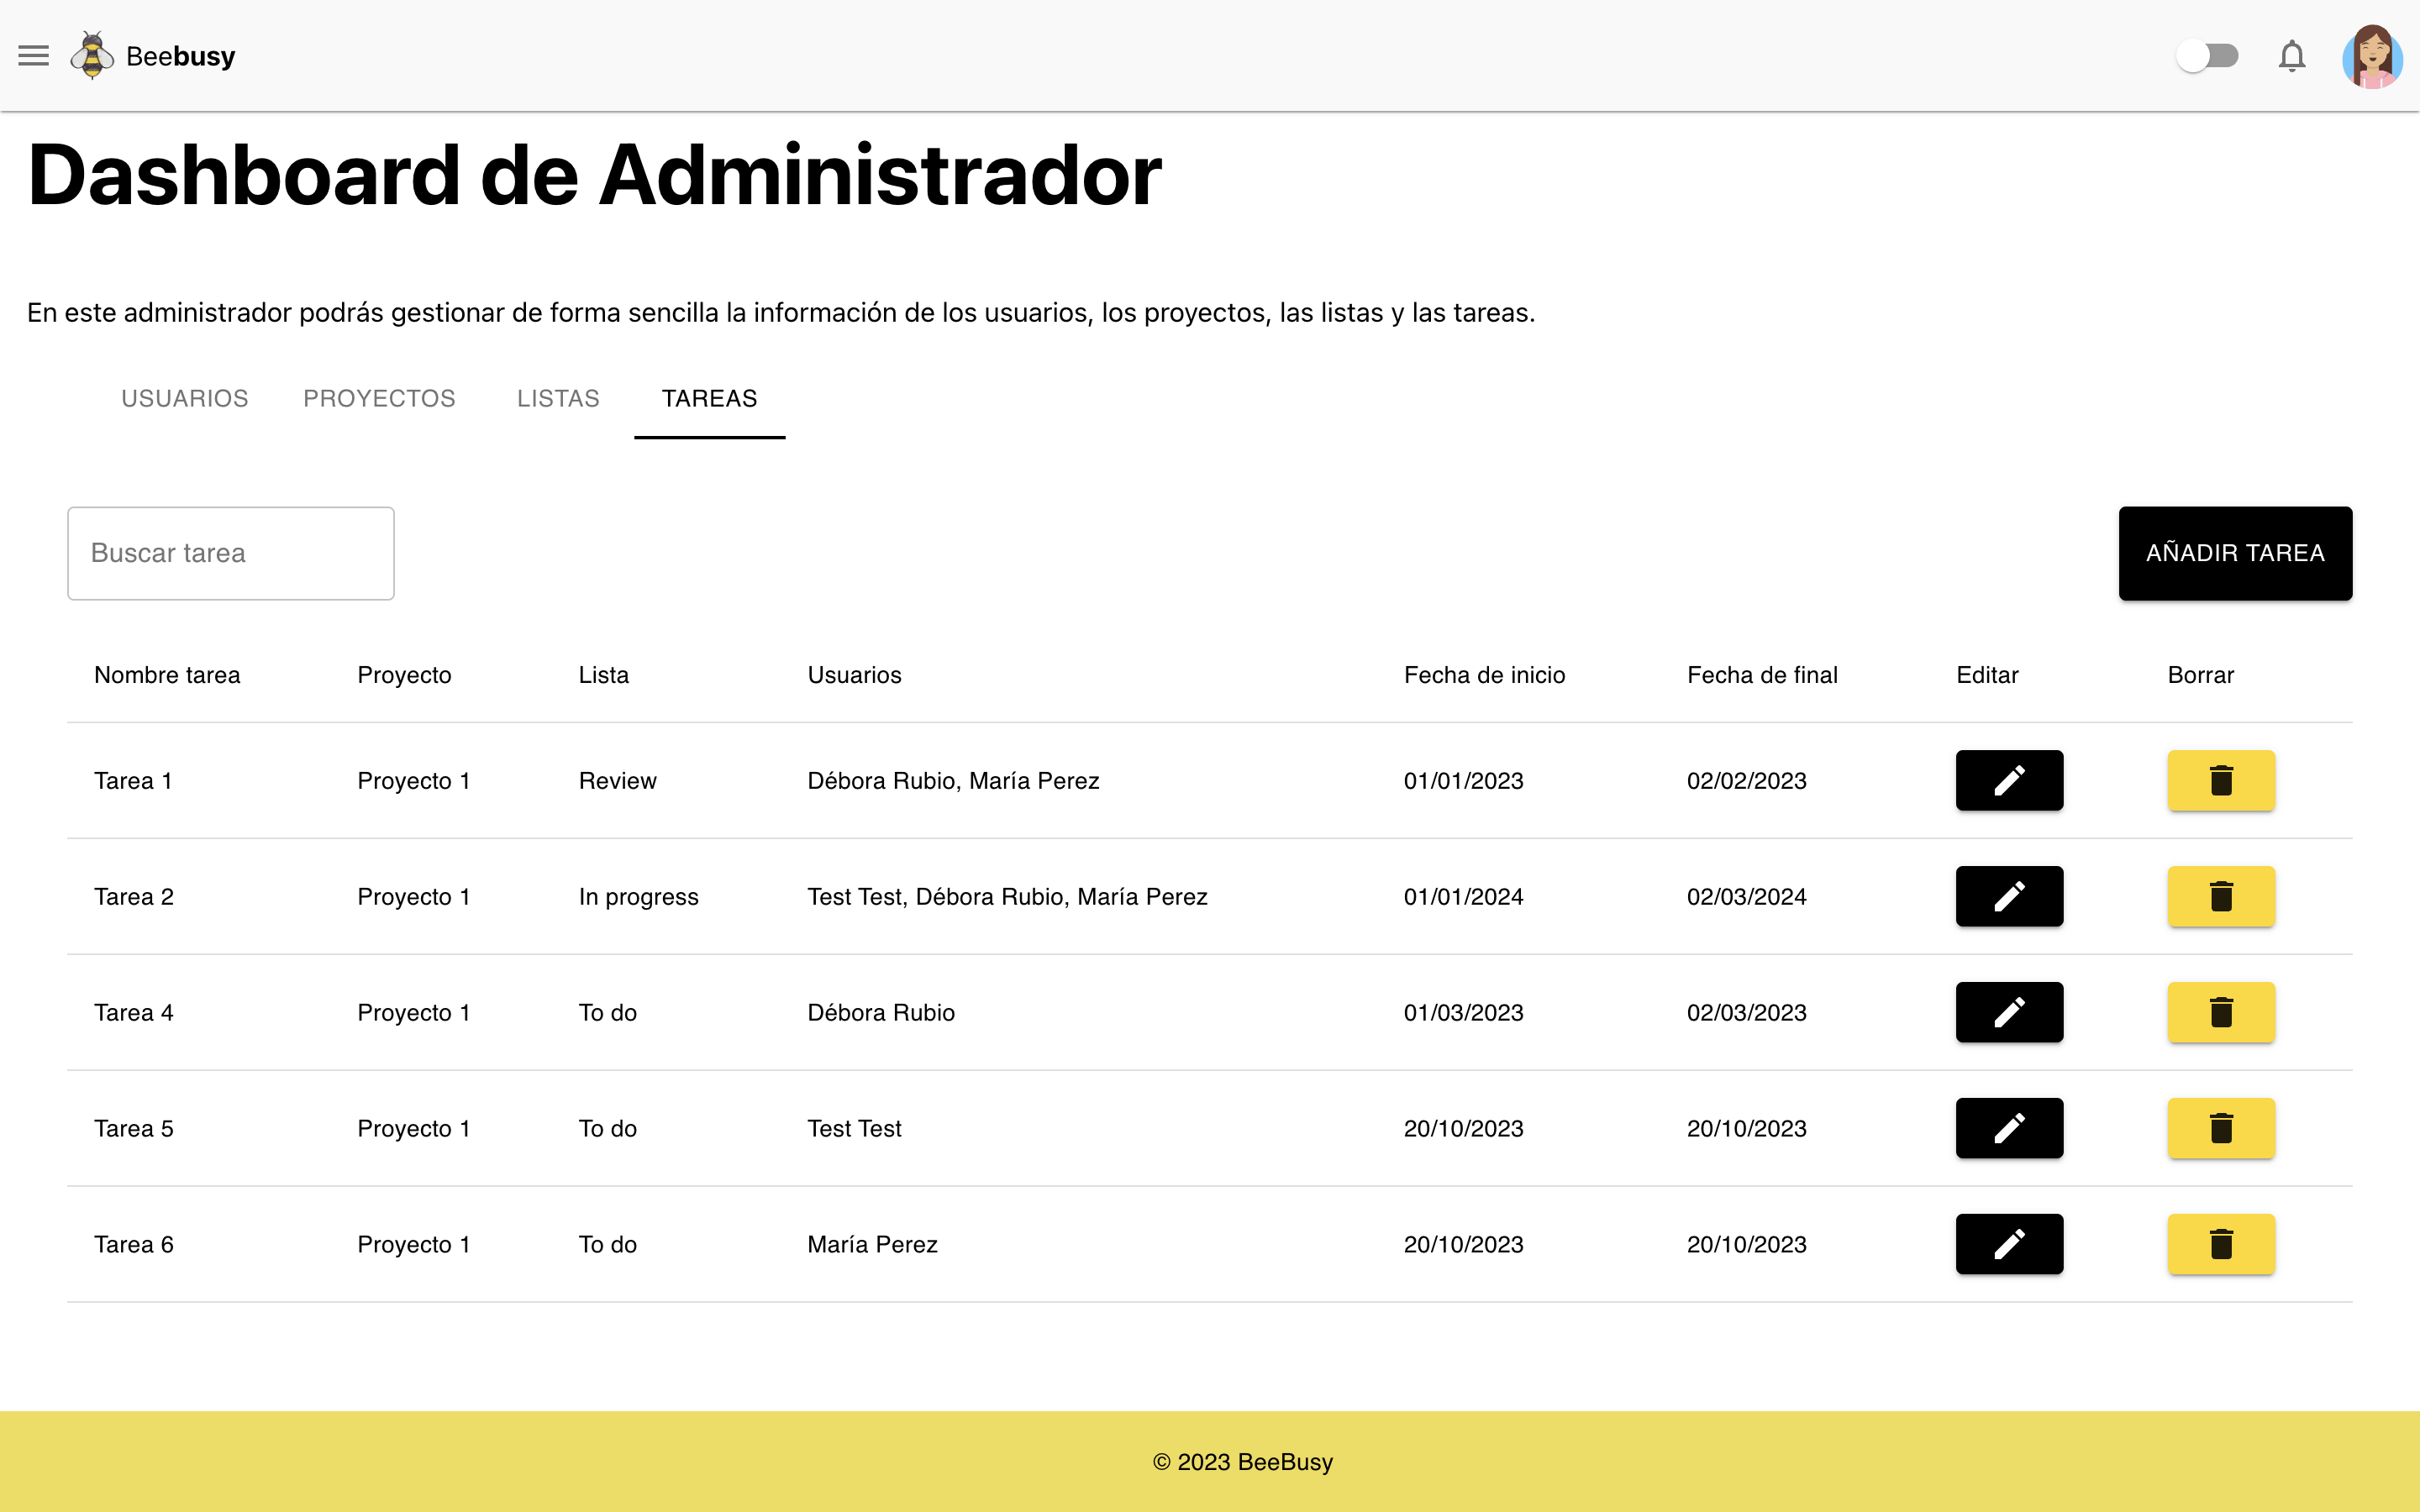Delete Tarea 1 with the trash icon

point(2221,780)
